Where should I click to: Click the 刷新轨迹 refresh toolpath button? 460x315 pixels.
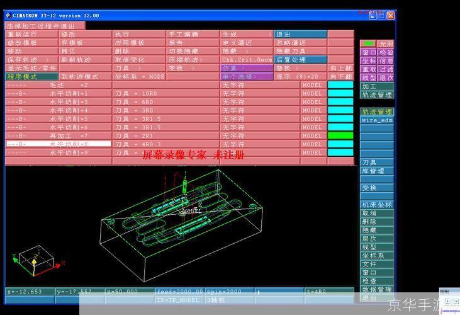85,60
